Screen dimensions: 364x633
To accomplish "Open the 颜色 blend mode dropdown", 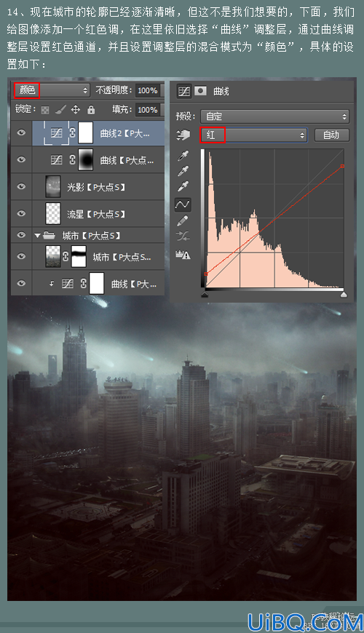I will point(51,90).
